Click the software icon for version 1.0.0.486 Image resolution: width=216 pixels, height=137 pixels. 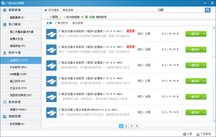tap(51, 97)
